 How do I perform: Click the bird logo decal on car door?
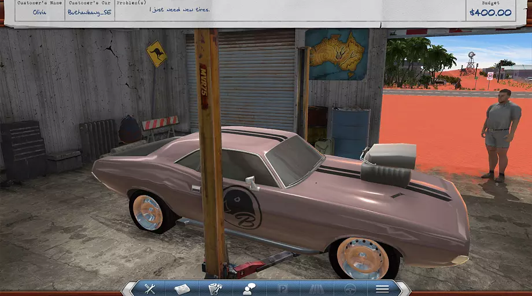(x=242, y=208)
